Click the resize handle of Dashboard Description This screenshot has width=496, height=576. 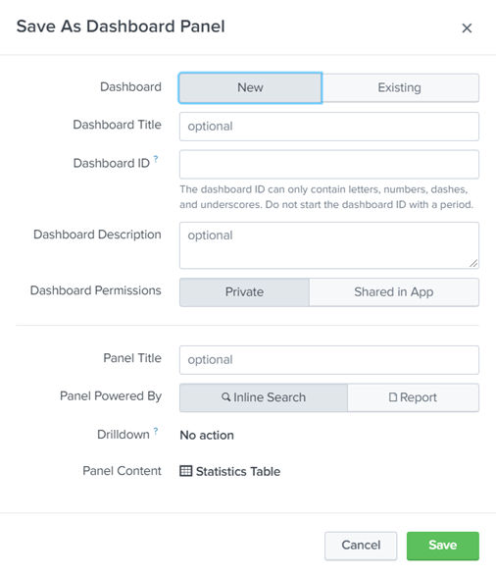click(473, 263)
